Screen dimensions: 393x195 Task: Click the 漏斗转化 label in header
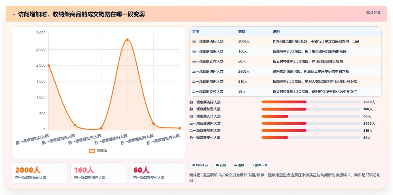click(x=373, y=13)
